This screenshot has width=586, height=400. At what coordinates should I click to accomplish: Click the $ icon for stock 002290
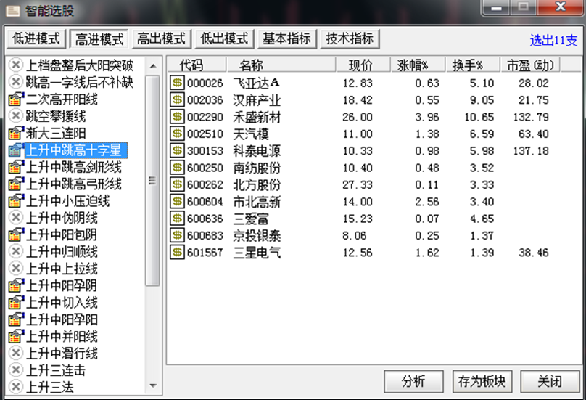pos(177,117)
